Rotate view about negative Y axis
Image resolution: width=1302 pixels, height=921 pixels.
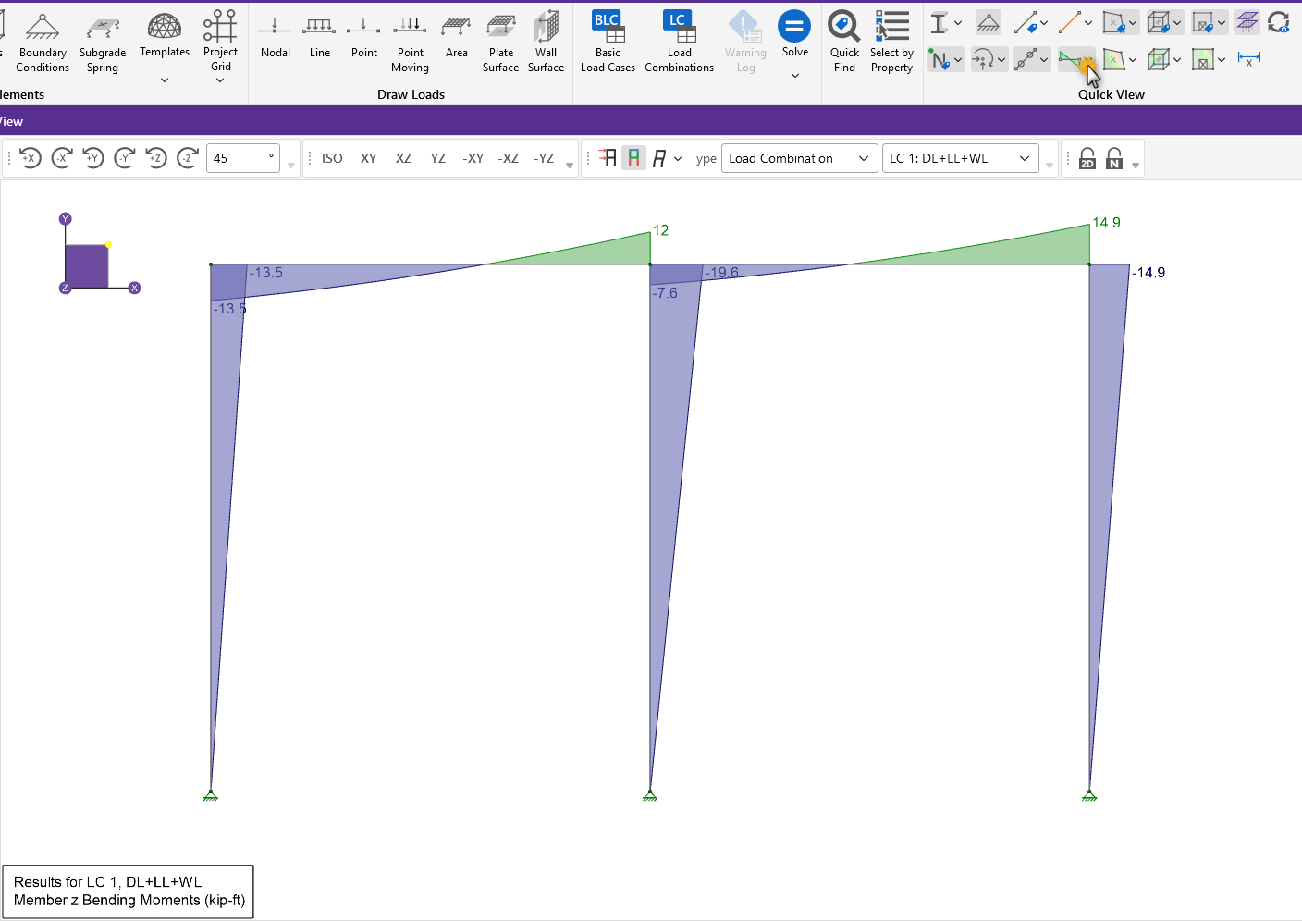(125, 158)
